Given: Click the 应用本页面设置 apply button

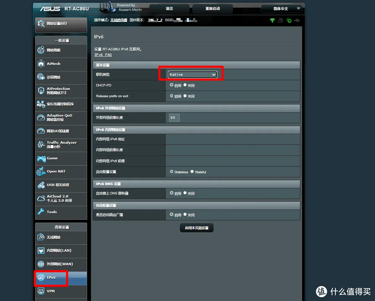Looking at the screenshot, I should click(x=197, y=228).
